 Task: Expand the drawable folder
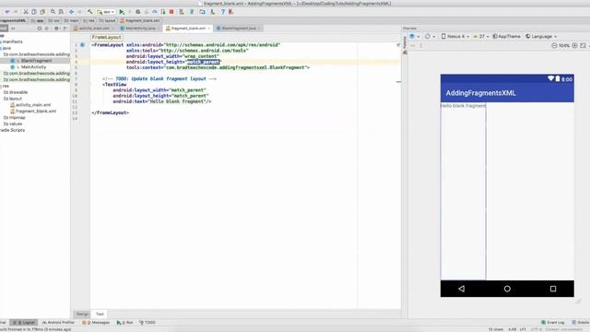point(16,92)
